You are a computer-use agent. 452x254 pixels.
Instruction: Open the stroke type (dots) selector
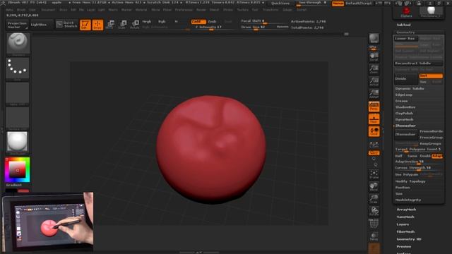point(18,68)
